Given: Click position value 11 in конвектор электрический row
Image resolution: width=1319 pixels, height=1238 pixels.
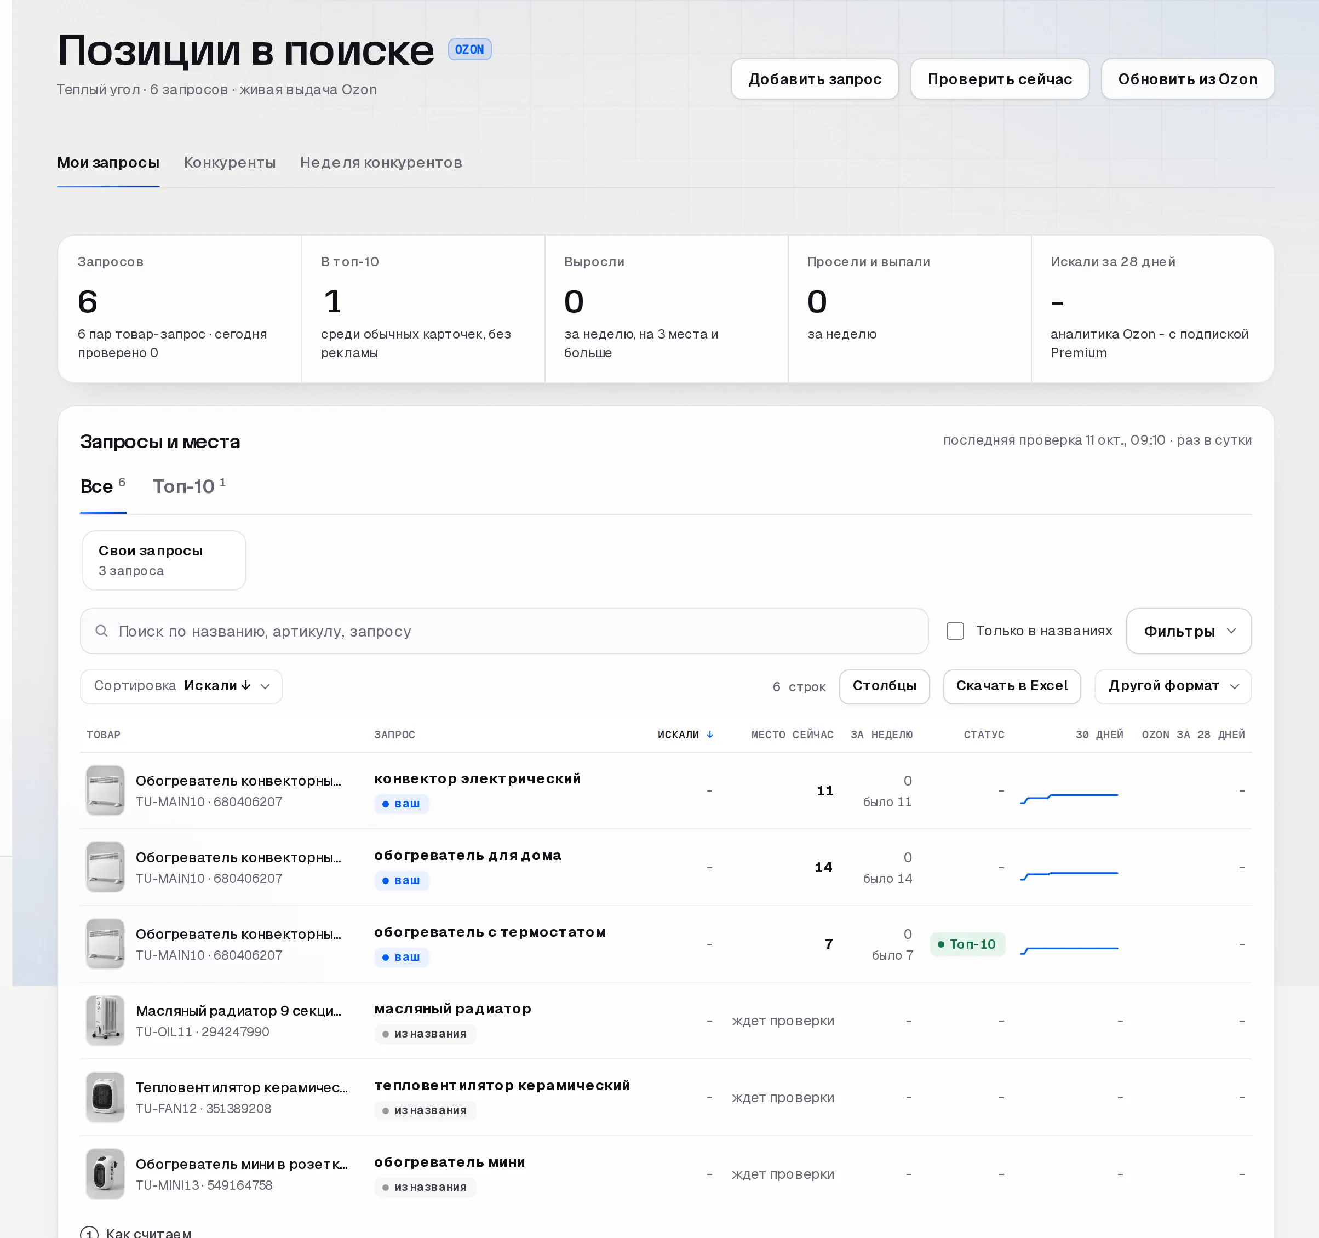Looking at the screenshot, I should pyautogui.click(x=825, y=791).
